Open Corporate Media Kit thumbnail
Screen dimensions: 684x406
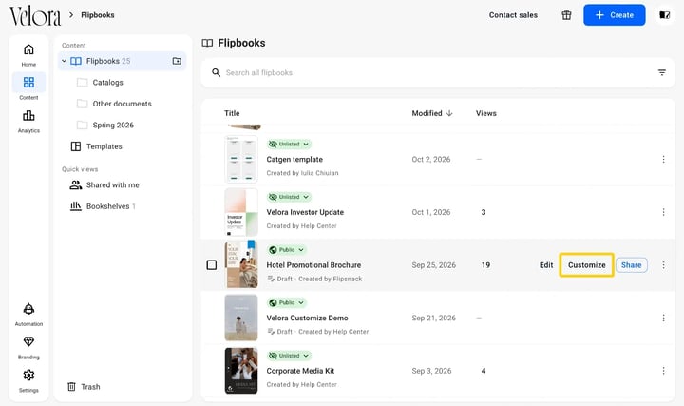pos(241,370)
